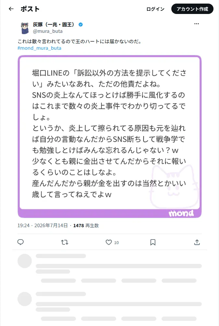
Task: Open the 灰豚 profile avatar
Action: point(25,28)
